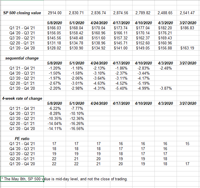Click the -14.11% cell
This screenshot has height=188, width=200.
coord(55,129)
